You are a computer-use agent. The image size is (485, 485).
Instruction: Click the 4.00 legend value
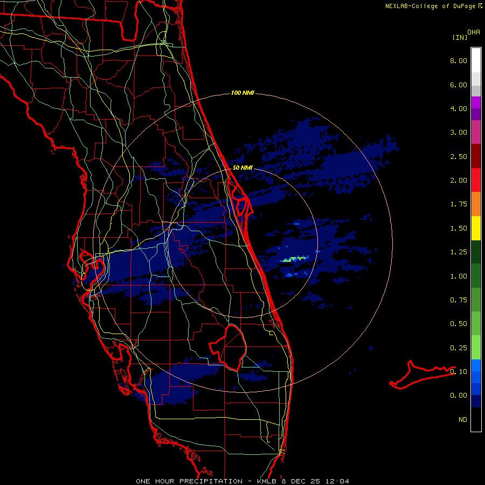[459, 108]
